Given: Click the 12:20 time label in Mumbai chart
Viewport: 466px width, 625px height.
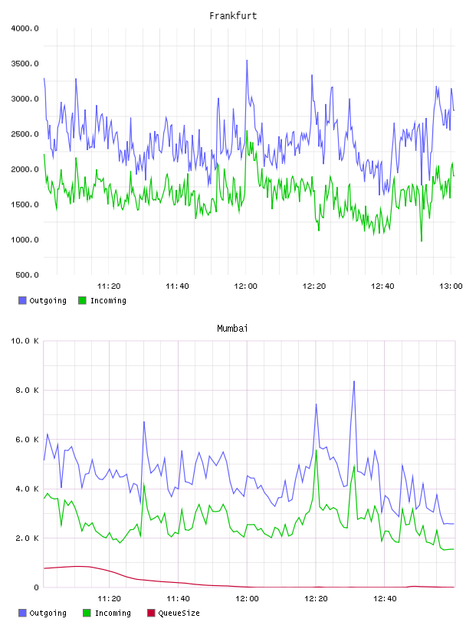Looking at the screenshot, I should (x=316, y=599).
